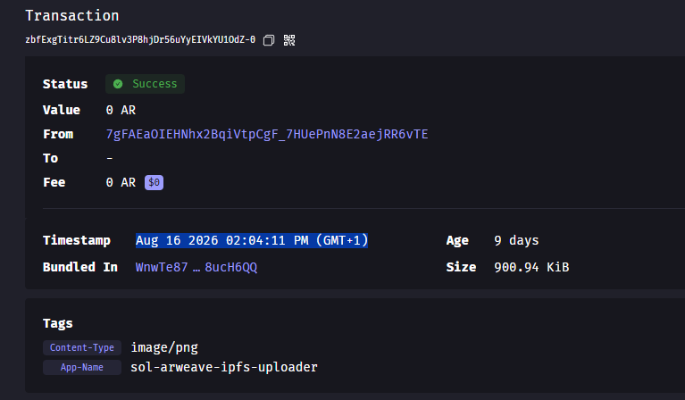Click the Success status badge

tap(145, 84)
